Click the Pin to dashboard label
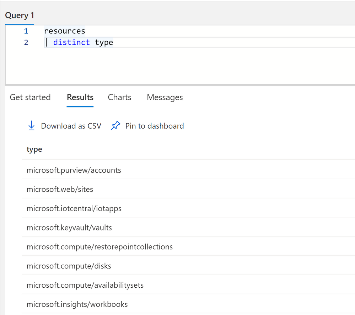Viewport: 355px width, 315px height. click(155, 126)
